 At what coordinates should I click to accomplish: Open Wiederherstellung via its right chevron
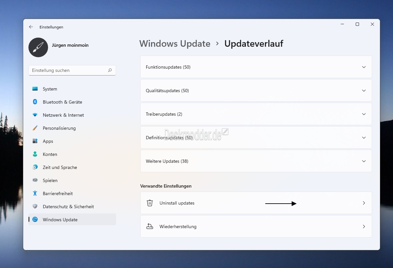pos(364,226)
